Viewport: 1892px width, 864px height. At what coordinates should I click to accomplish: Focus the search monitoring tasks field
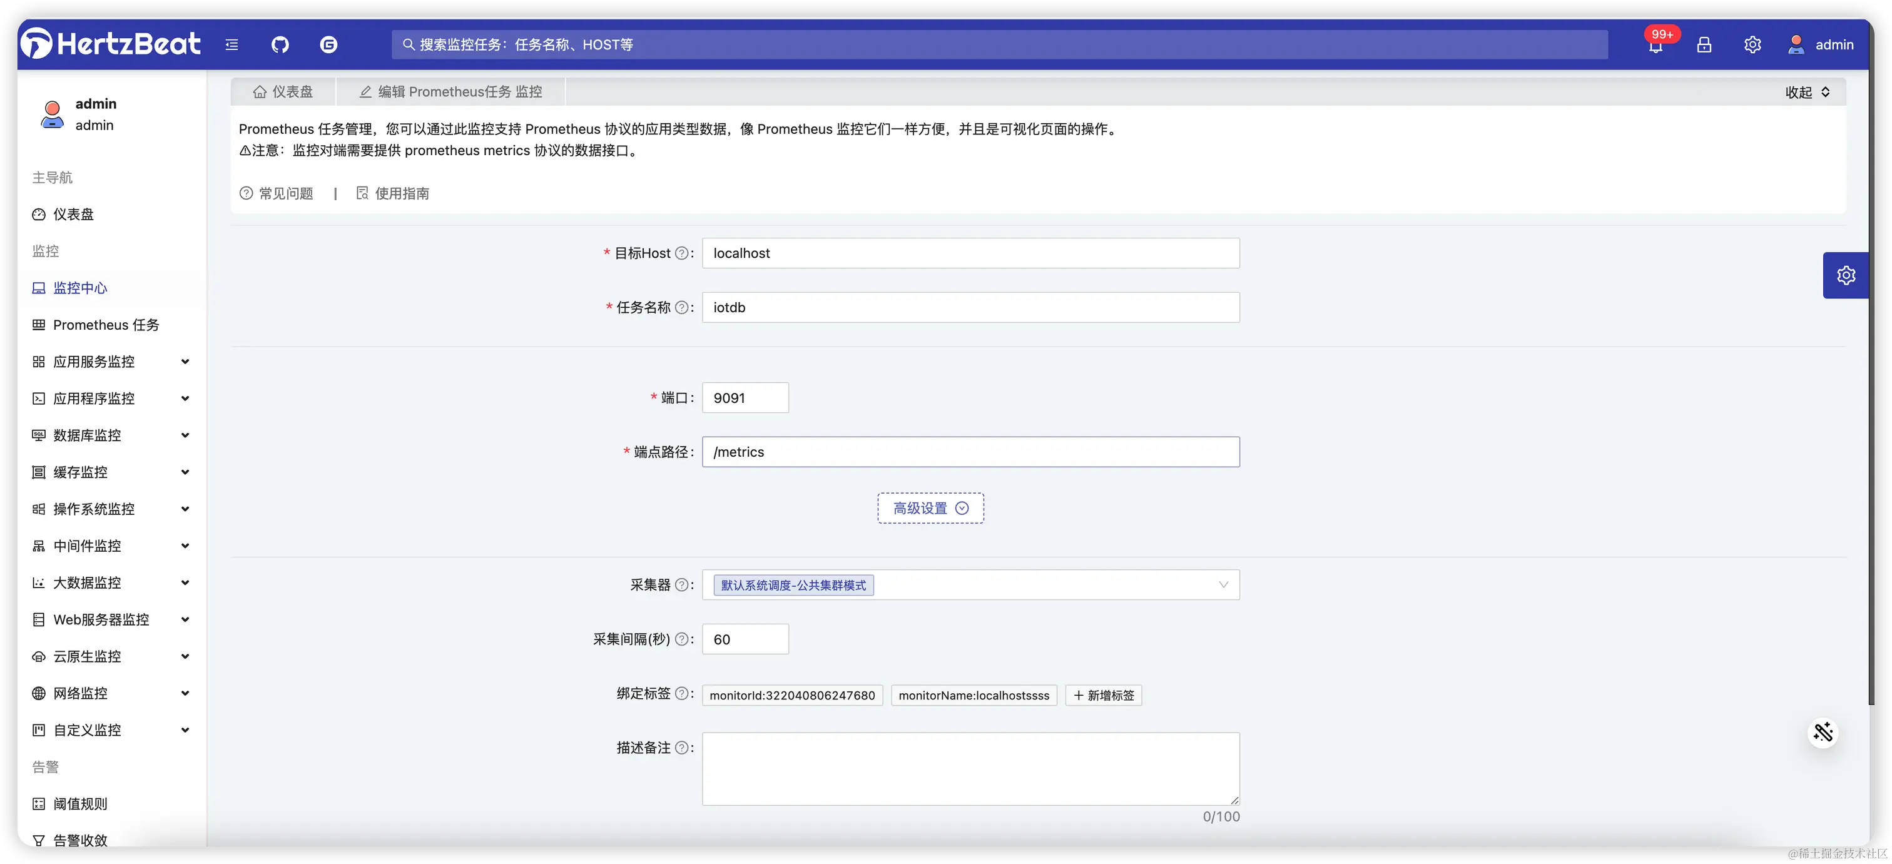click(1000, 45)
